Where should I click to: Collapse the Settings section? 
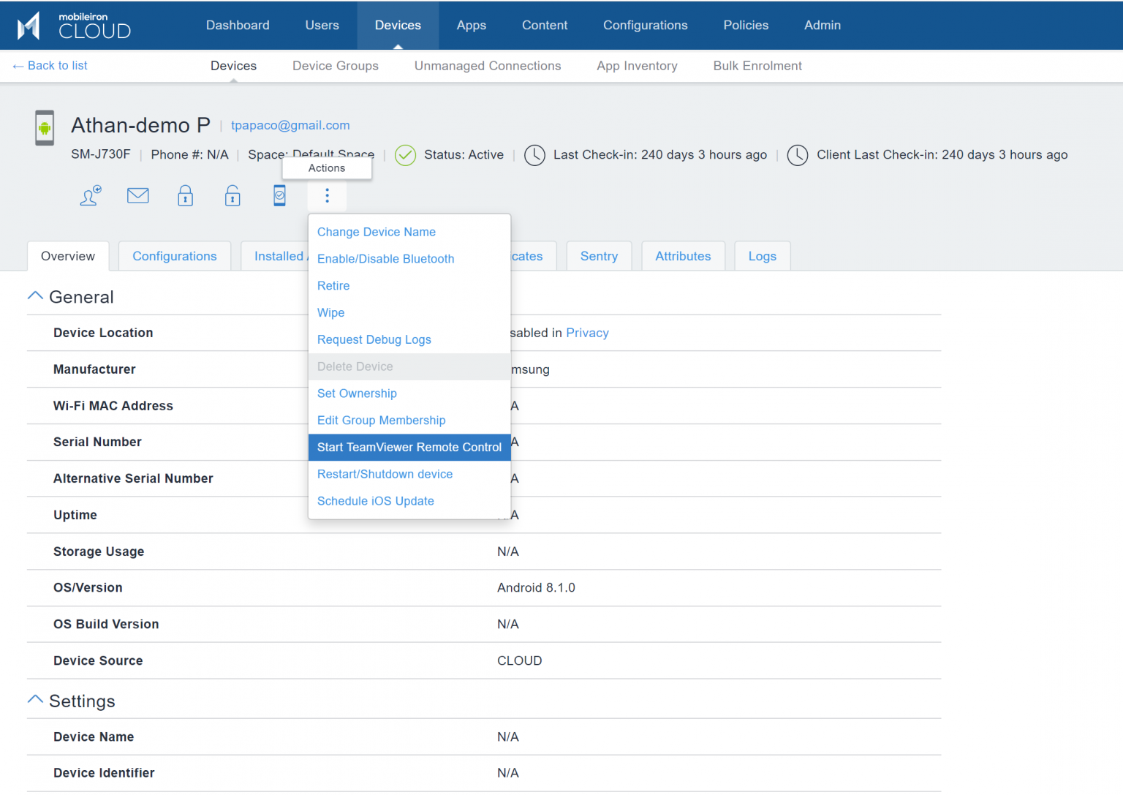[34, 698]
